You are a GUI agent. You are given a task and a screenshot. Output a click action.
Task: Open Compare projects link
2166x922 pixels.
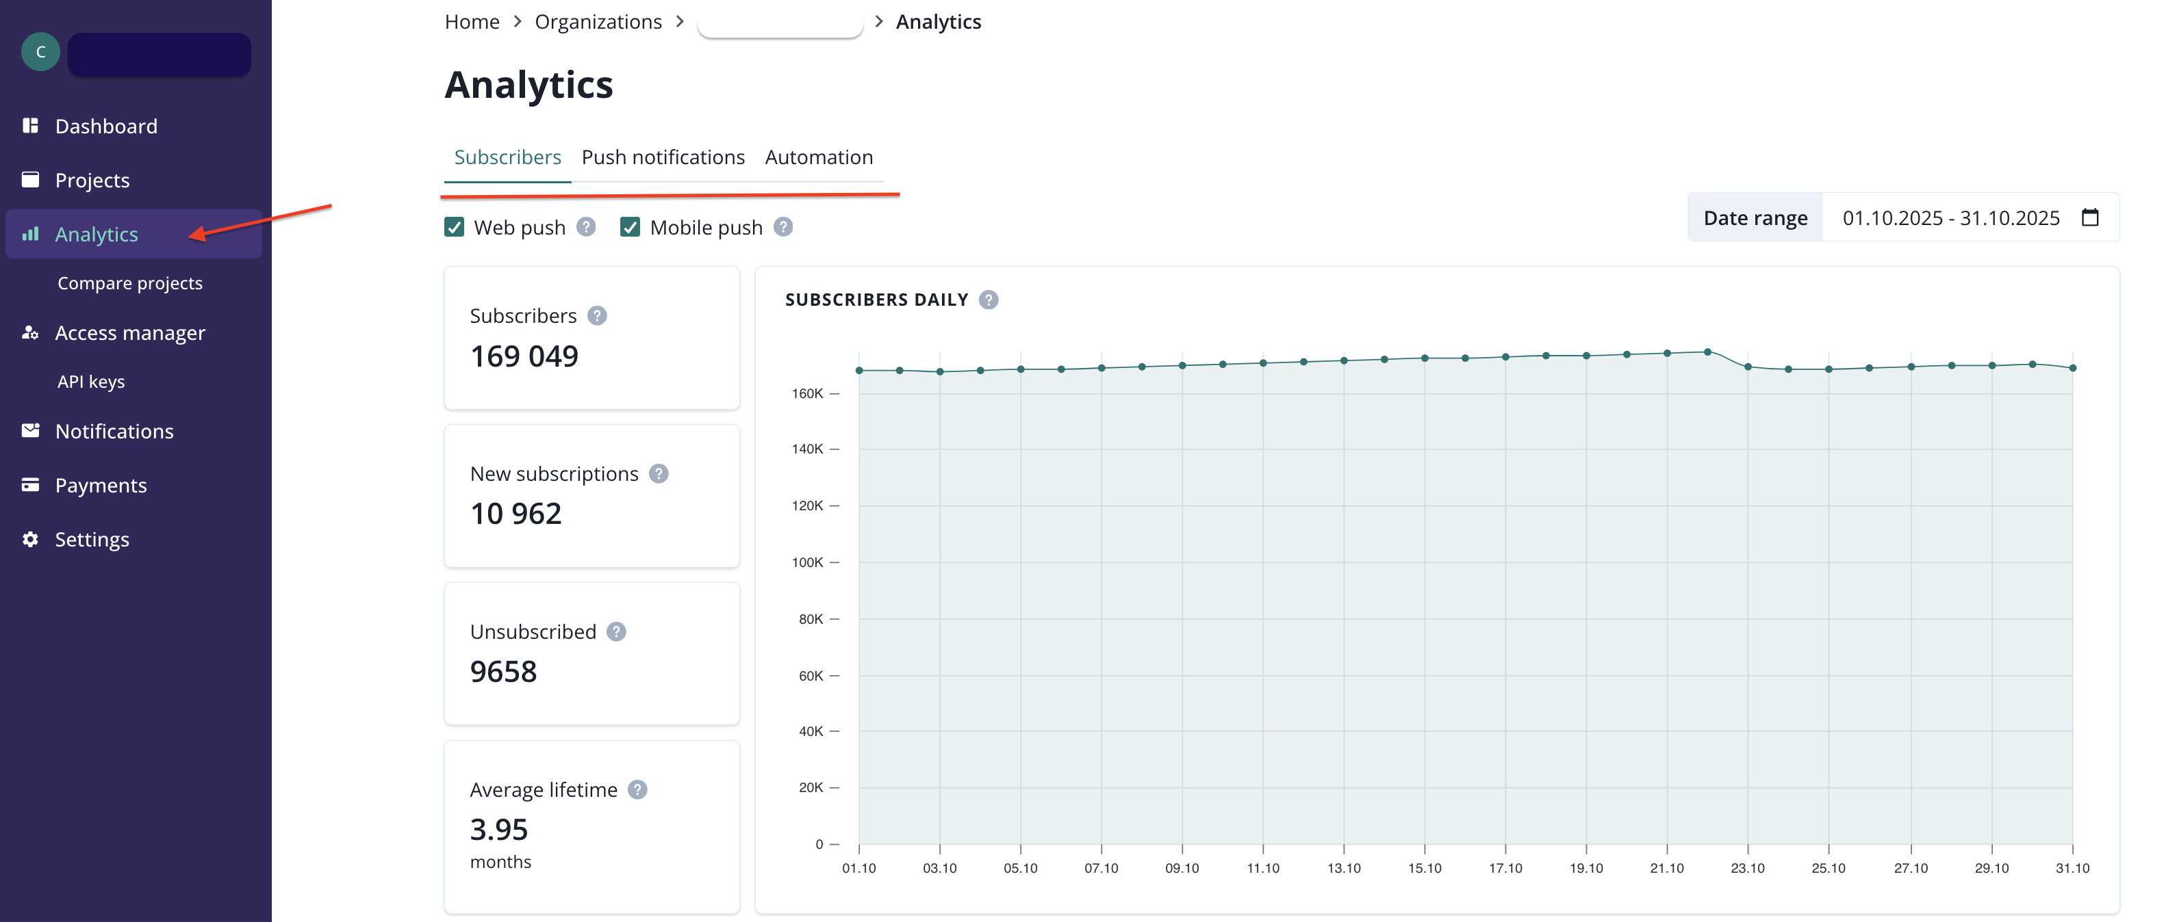point(129,283)
